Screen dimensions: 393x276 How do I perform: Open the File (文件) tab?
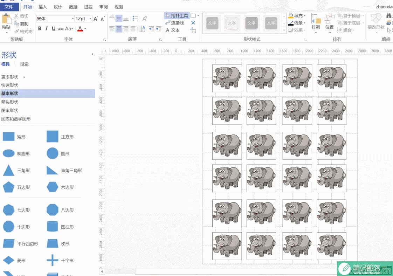click(x=9, y=7)
